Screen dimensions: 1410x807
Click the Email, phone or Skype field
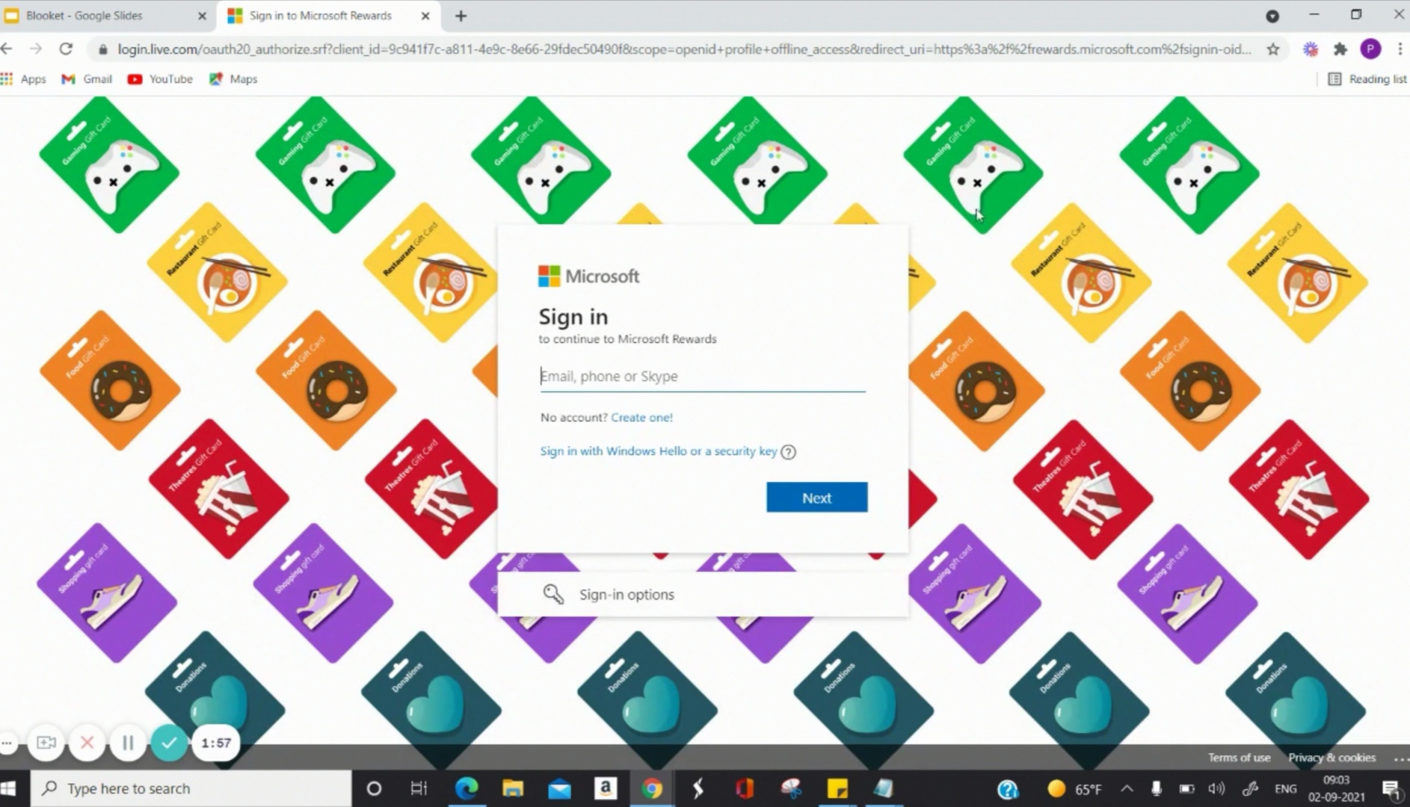703,376
